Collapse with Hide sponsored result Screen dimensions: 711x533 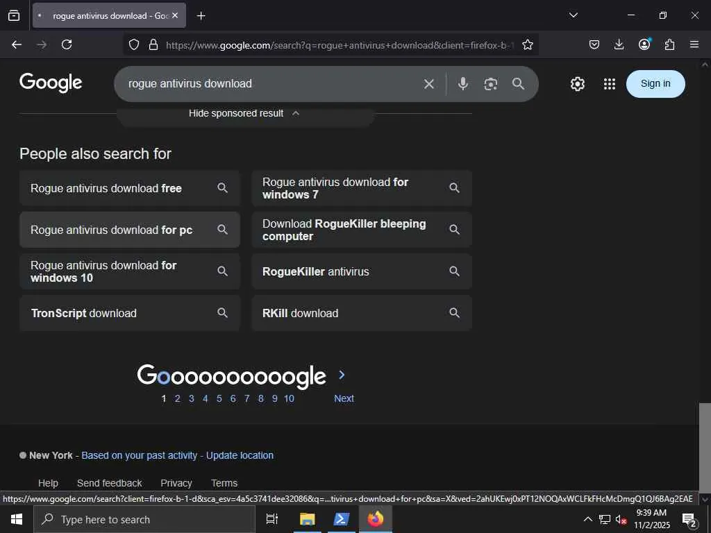[244, 113]
